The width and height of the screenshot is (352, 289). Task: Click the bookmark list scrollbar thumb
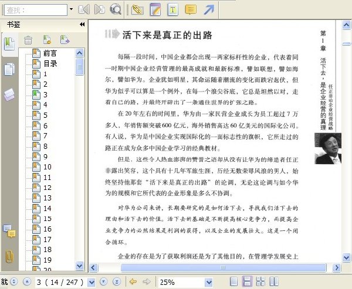click(80, 67)
